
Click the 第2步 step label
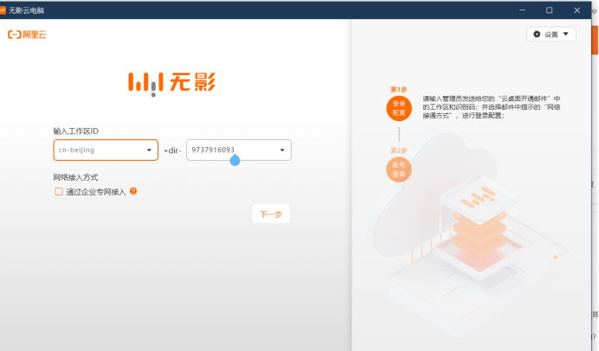click(x=398, y=150)
